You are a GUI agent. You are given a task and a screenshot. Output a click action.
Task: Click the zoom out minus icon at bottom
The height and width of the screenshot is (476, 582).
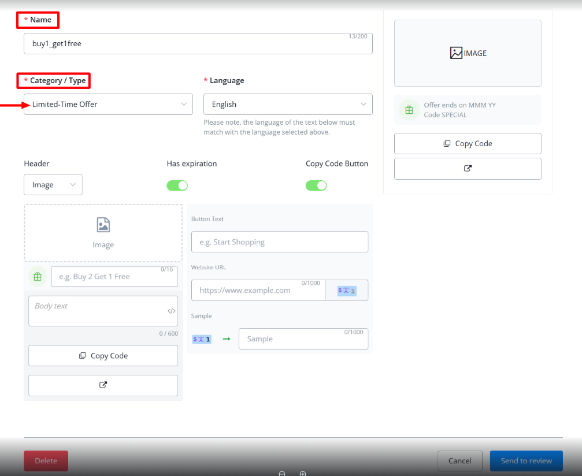pos(282,473)
